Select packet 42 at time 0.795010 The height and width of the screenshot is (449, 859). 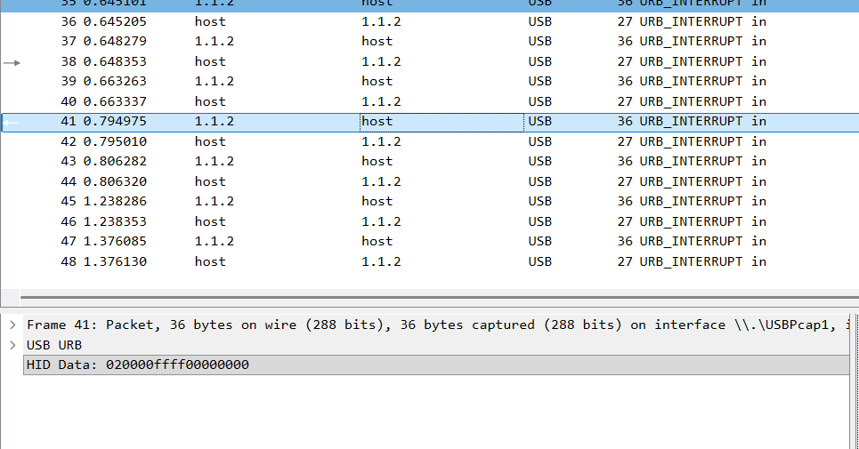pyautogui.click(x=114, y=142)
